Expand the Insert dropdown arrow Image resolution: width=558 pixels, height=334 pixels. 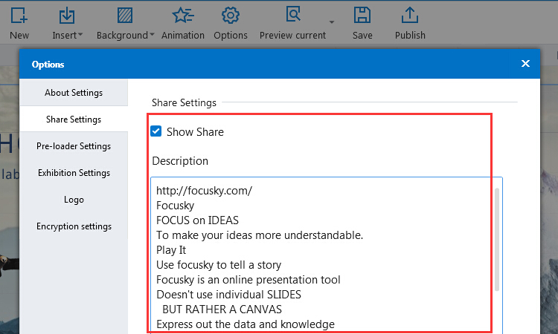(80, 35)
